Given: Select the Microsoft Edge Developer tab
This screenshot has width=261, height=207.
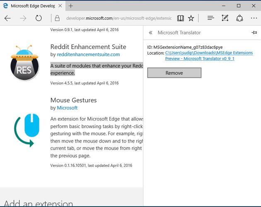Looking at the screenshot, I should tap(33, 6).
